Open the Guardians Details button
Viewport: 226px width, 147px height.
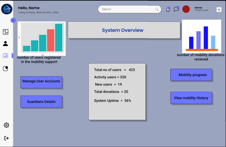(x=41, y=102)
